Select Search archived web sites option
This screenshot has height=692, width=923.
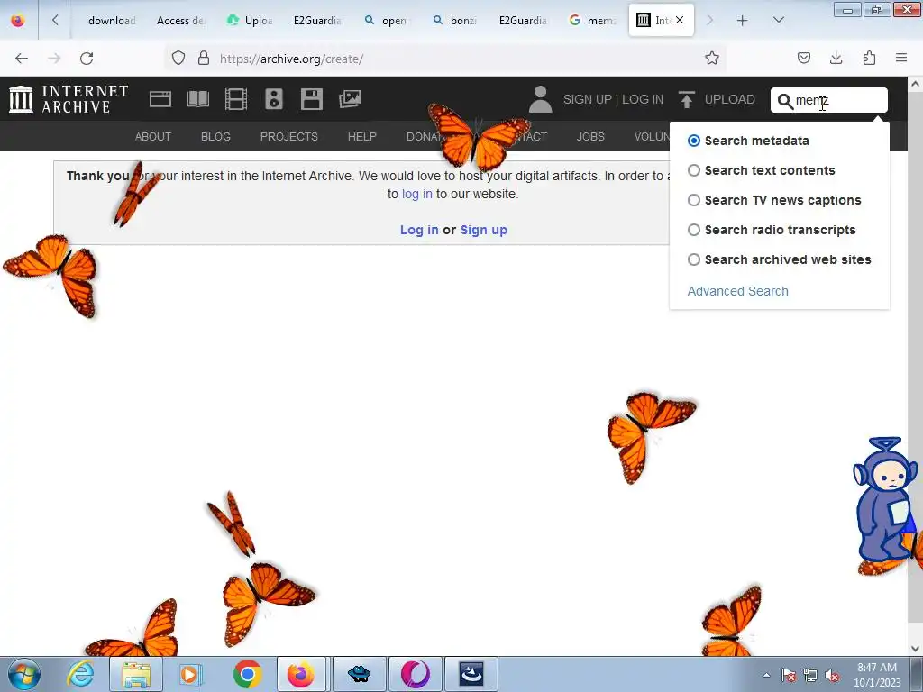click(694, 259)
